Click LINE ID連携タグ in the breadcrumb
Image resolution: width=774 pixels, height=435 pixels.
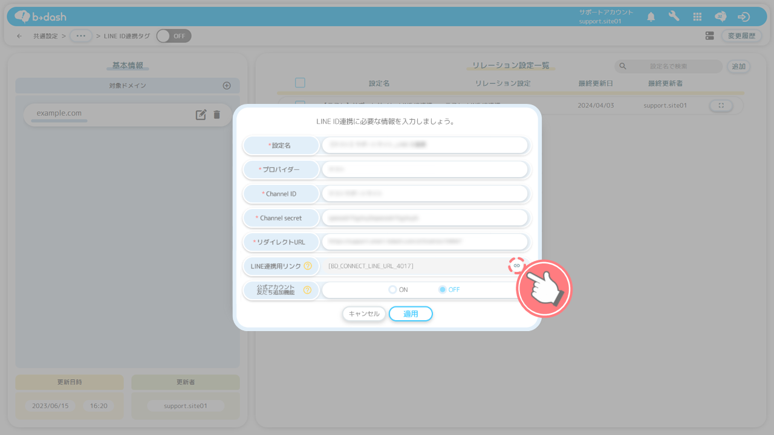[x=127, y=36]
